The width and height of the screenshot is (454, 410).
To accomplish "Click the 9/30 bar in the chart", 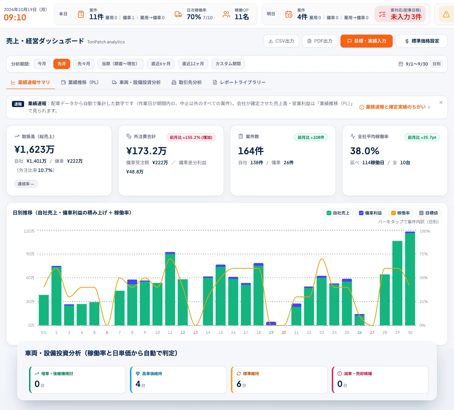I will [410, 279].
